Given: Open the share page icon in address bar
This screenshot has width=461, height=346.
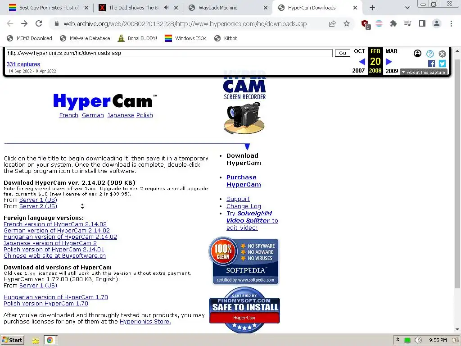Looking at the screenshot, I should (332, 23).
